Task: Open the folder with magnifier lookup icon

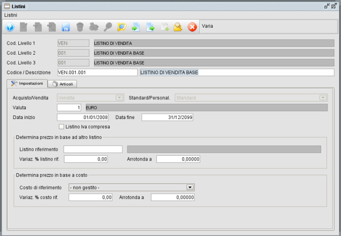Action: (122, 27)
